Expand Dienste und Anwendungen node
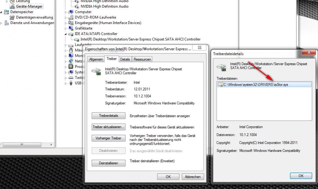318x189 pixels. 1,23
